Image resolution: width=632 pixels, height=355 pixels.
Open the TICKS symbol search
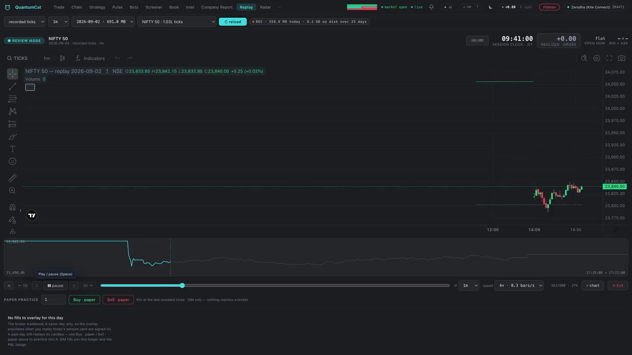17,58
